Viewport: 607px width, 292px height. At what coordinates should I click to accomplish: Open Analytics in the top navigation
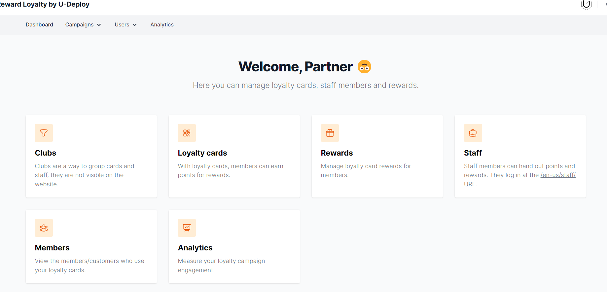pos(162,25)
